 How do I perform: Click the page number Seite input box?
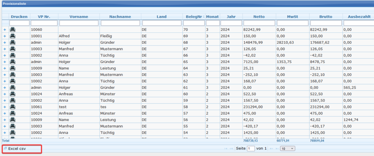[251, 149]
